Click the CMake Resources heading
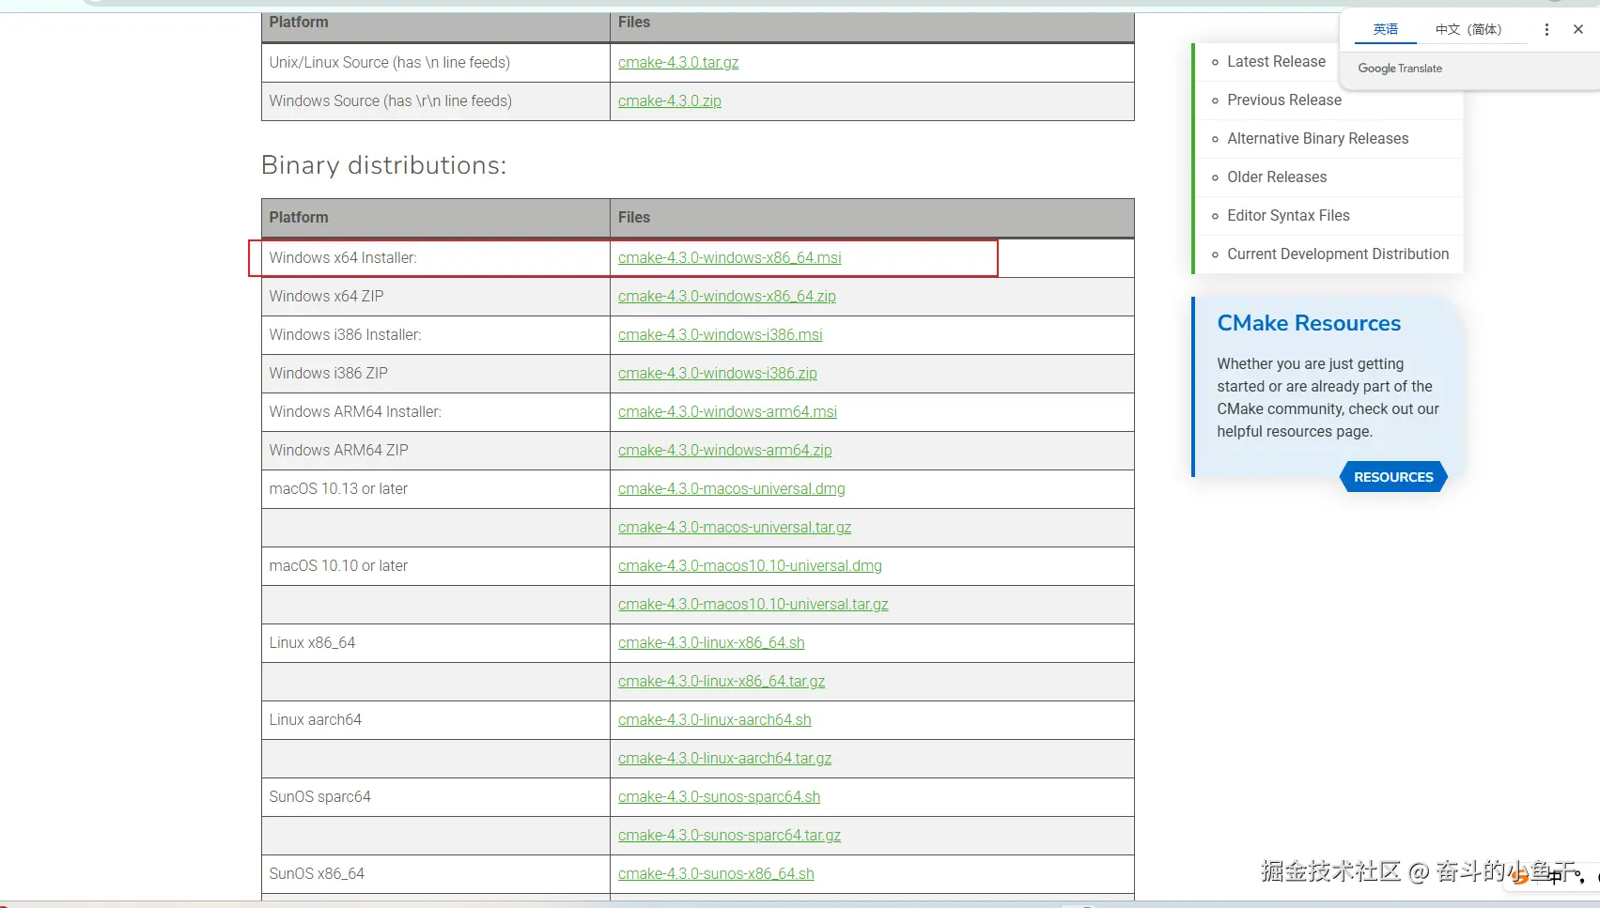Screen dimensions: 1600x908 (1309, 323)
